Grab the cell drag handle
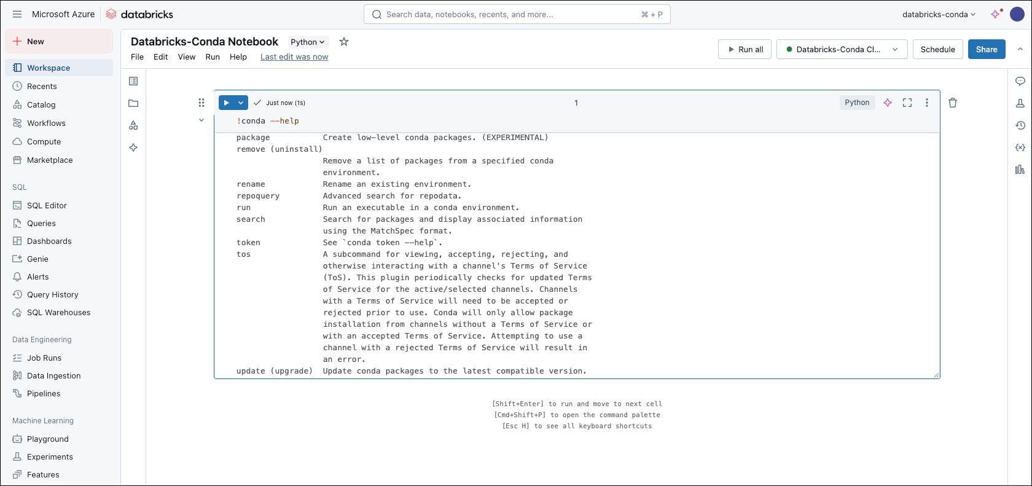This screenshot has height=486, width=1032. click(201, 103)
